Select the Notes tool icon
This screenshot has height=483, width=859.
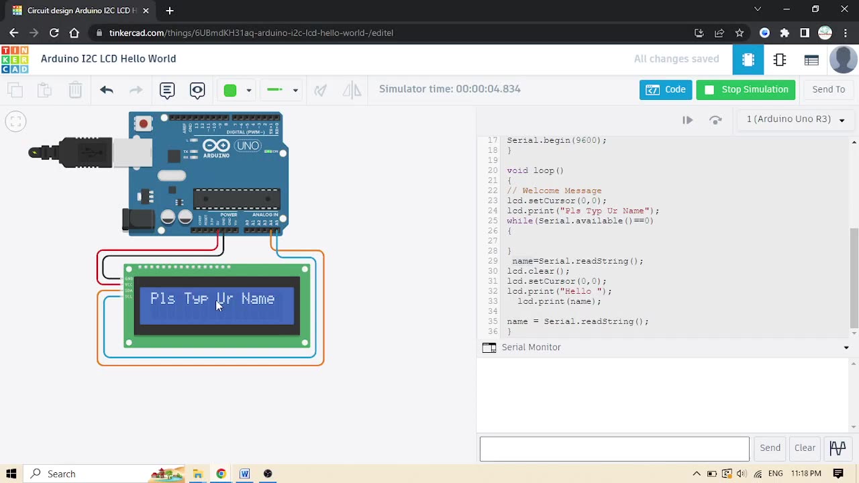167,90
